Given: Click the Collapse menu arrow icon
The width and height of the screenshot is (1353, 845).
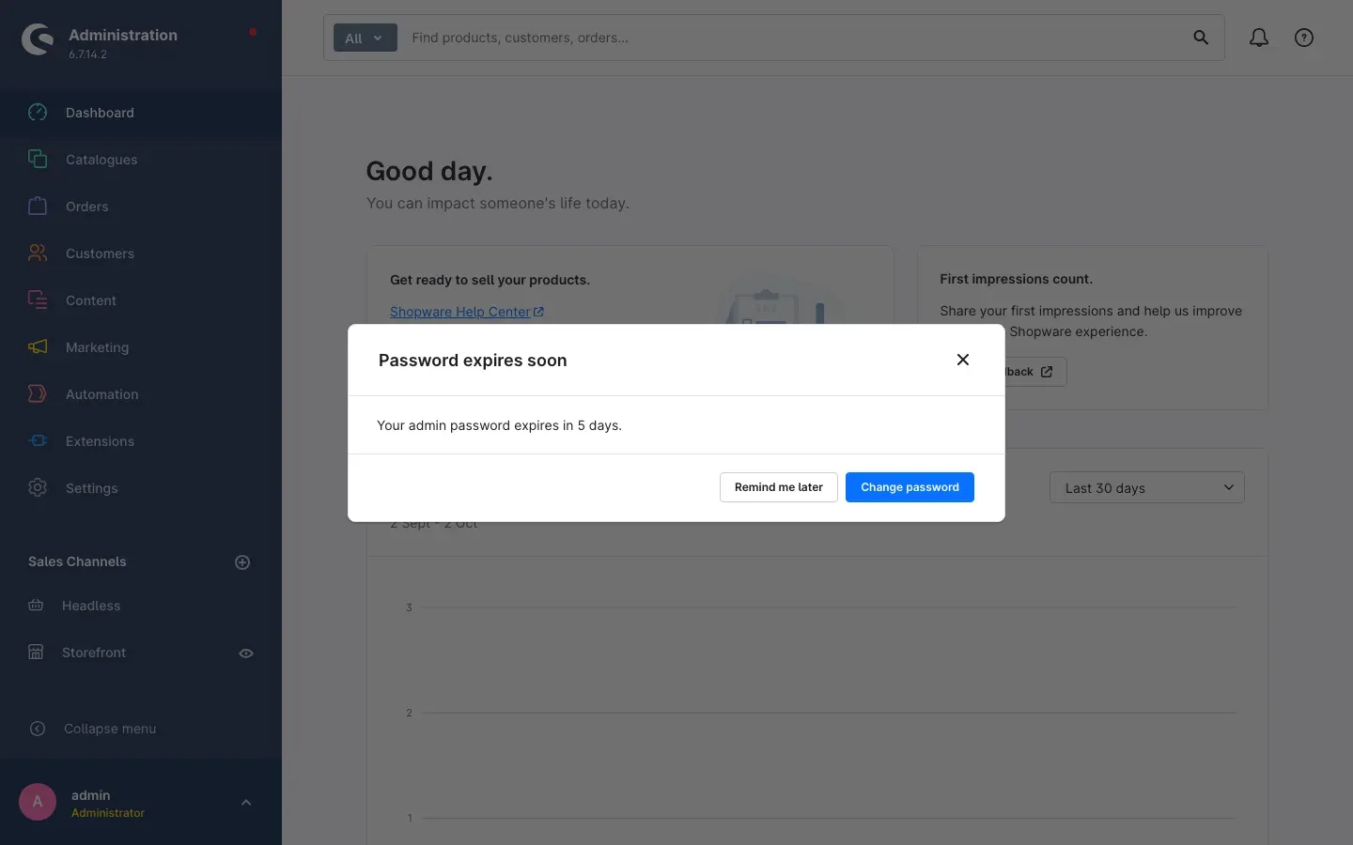Looking at the screenshot, I should 38,729.
